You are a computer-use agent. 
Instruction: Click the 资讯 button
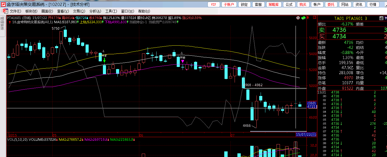click(x=359, y=4)
